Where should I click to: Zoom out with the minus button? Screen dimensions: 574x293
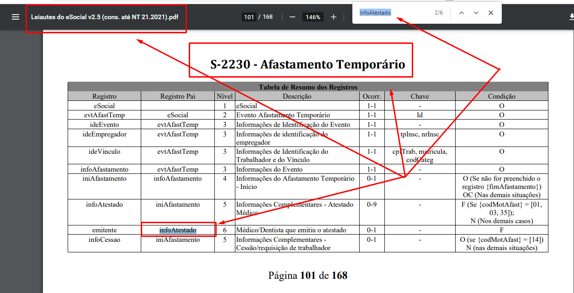click(x=292, y=17)
